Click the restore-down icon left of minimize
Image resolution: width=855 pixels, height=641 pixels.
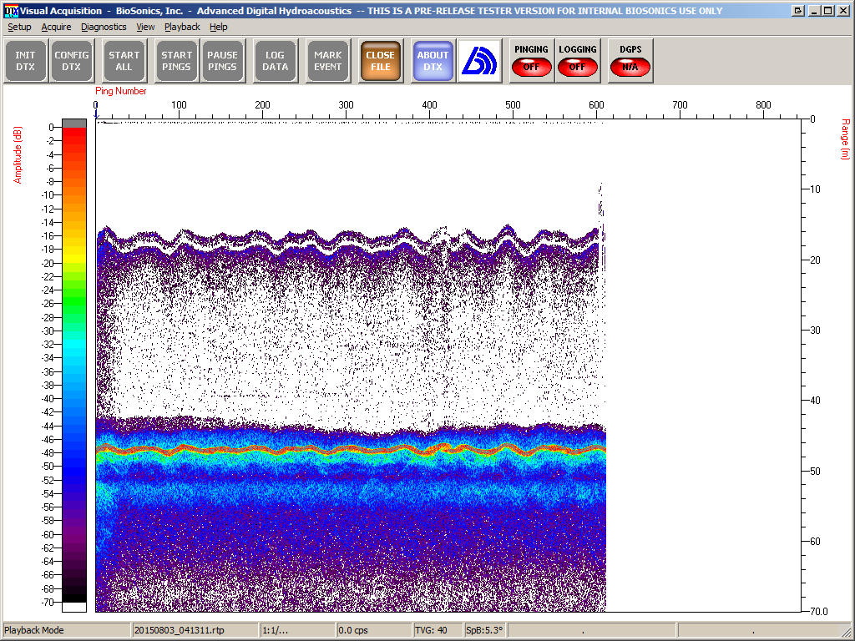[x=797, y=11]
